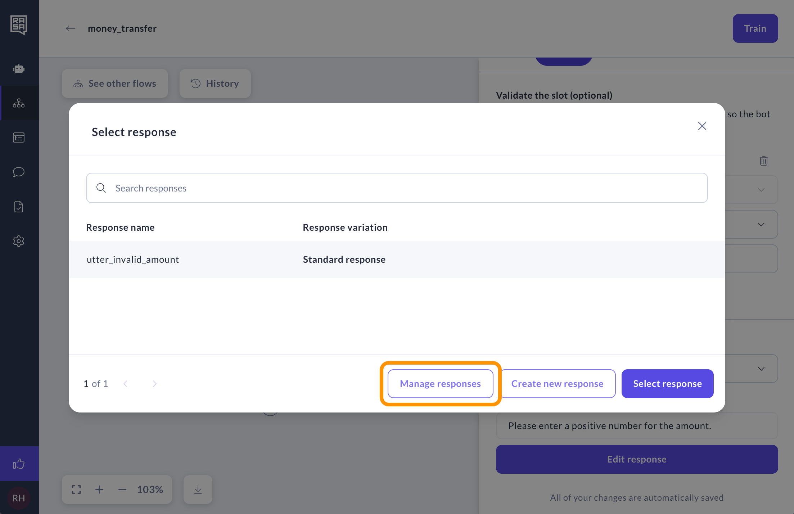Click Create new response button

pyautogui.click(x=557, y=384)
